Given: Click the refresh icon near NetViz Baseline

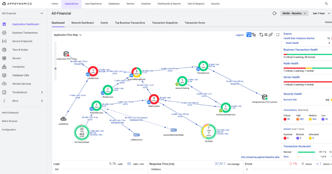Looking at the screenshot, I should [274, 13].
